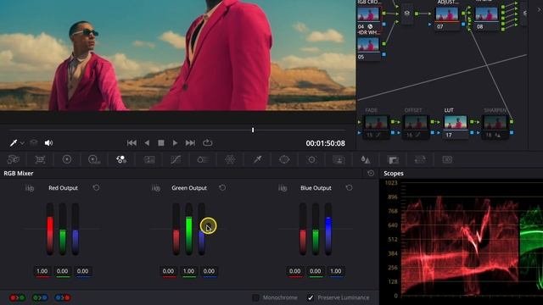Open the Tracker palette
Screen dimensions: 543x305
point(311,159)
